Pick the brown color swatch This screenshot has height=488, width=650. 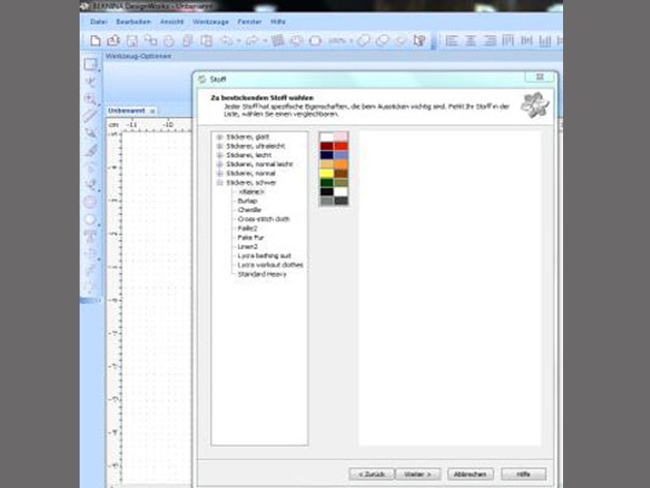coord(341,173)
